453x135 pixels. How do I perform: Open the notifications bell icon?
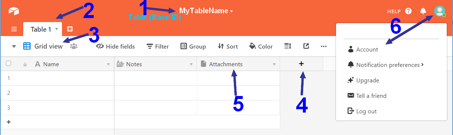[x=423, y=11]
